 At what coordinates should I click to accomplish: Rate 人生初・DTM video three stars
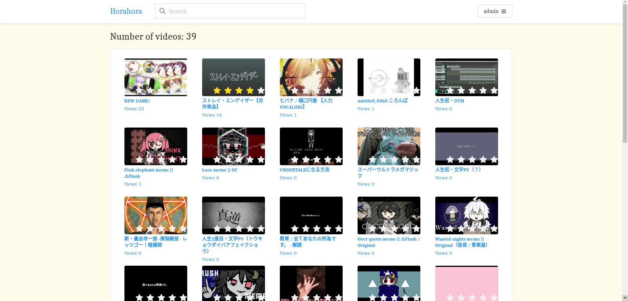pyautogui.click(x=472, y=91)
